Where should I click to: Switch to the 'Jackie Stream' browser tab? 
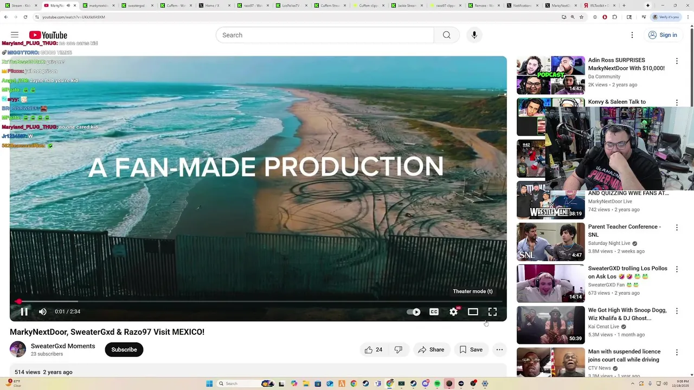tap(406, 5)
